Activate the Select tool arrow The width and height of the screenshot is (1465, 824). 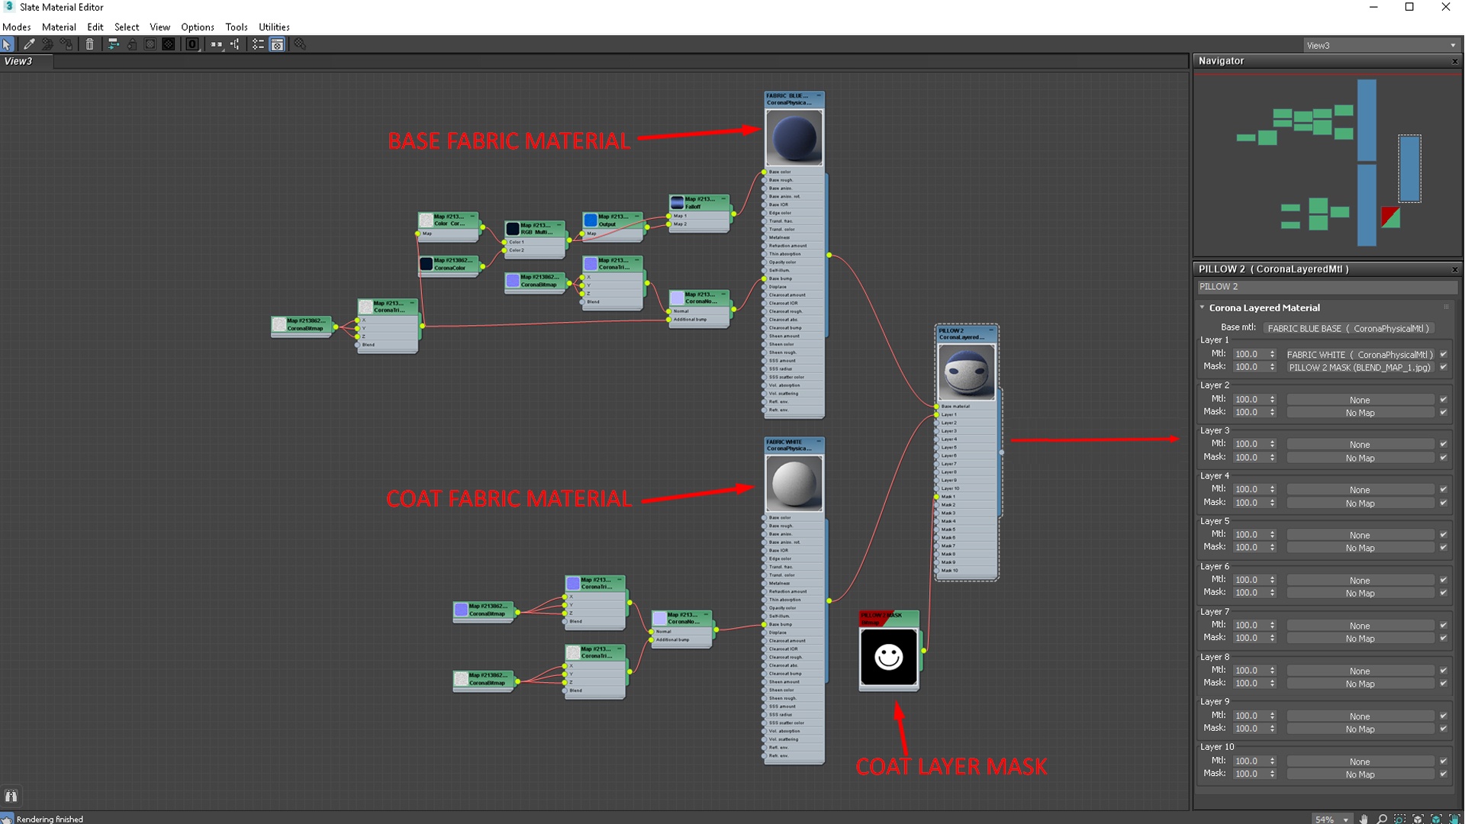[7, 44]
